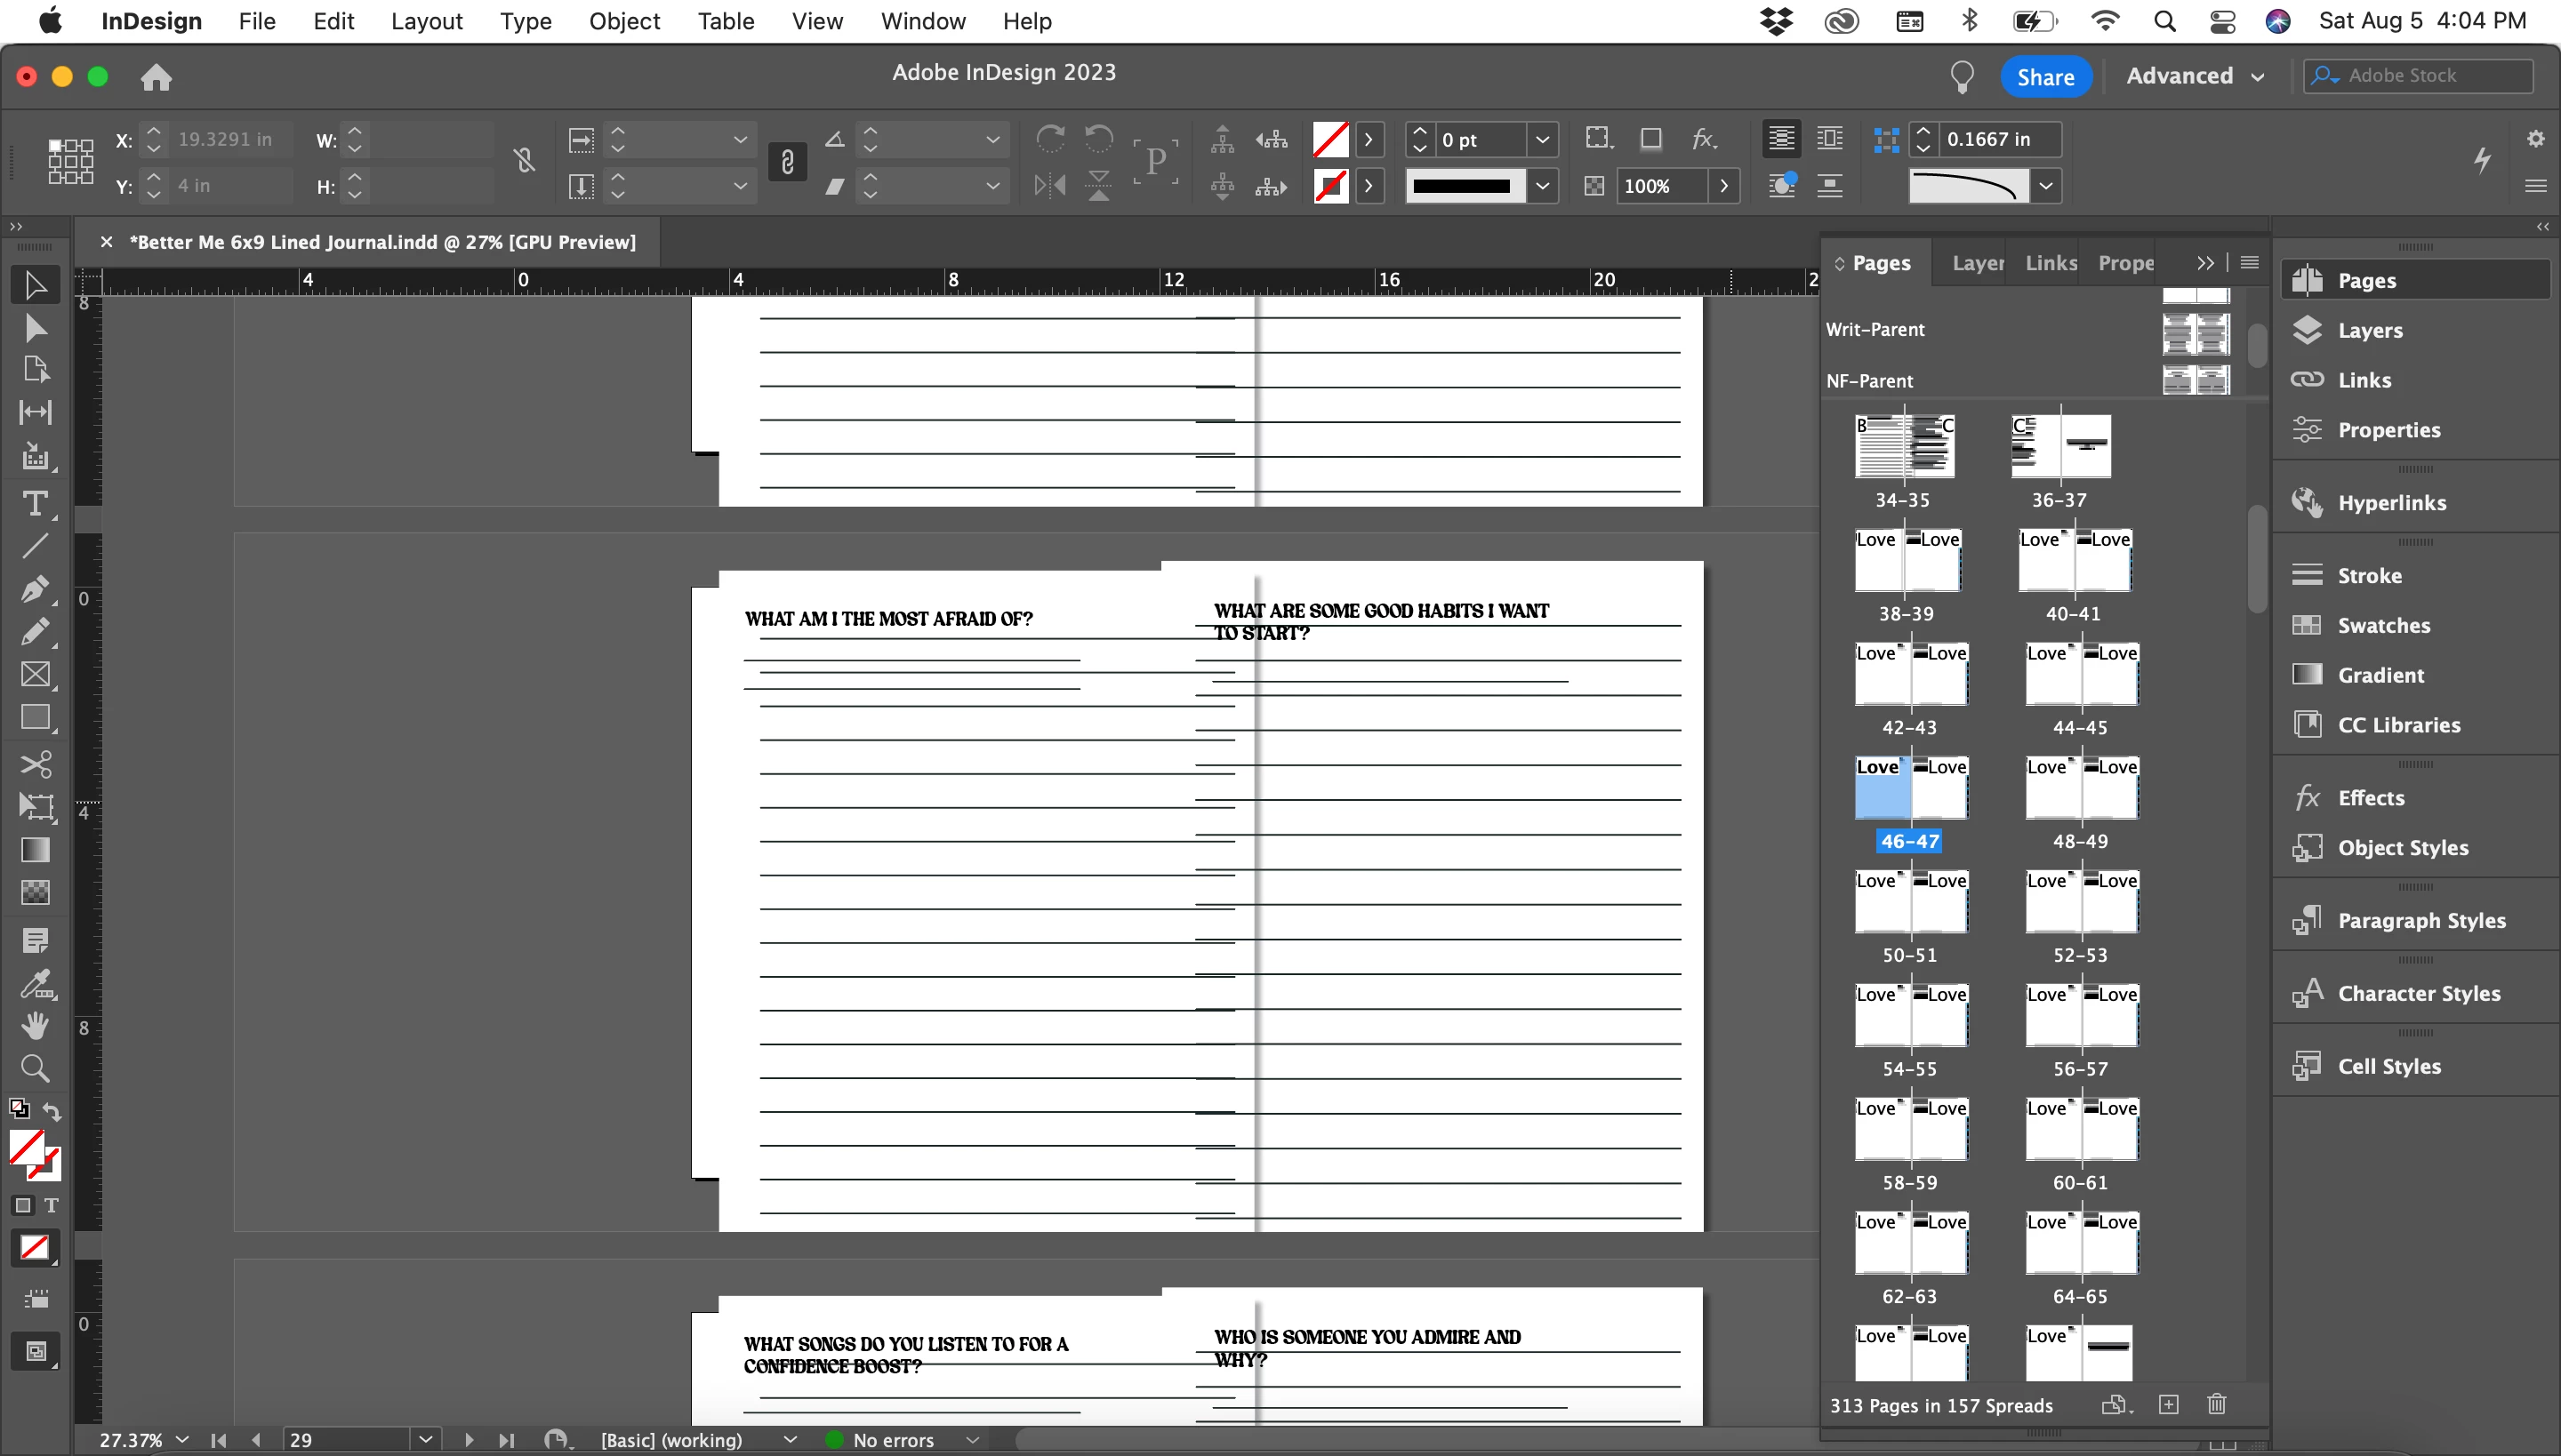Open the page number dropdown arrow

425,1439
